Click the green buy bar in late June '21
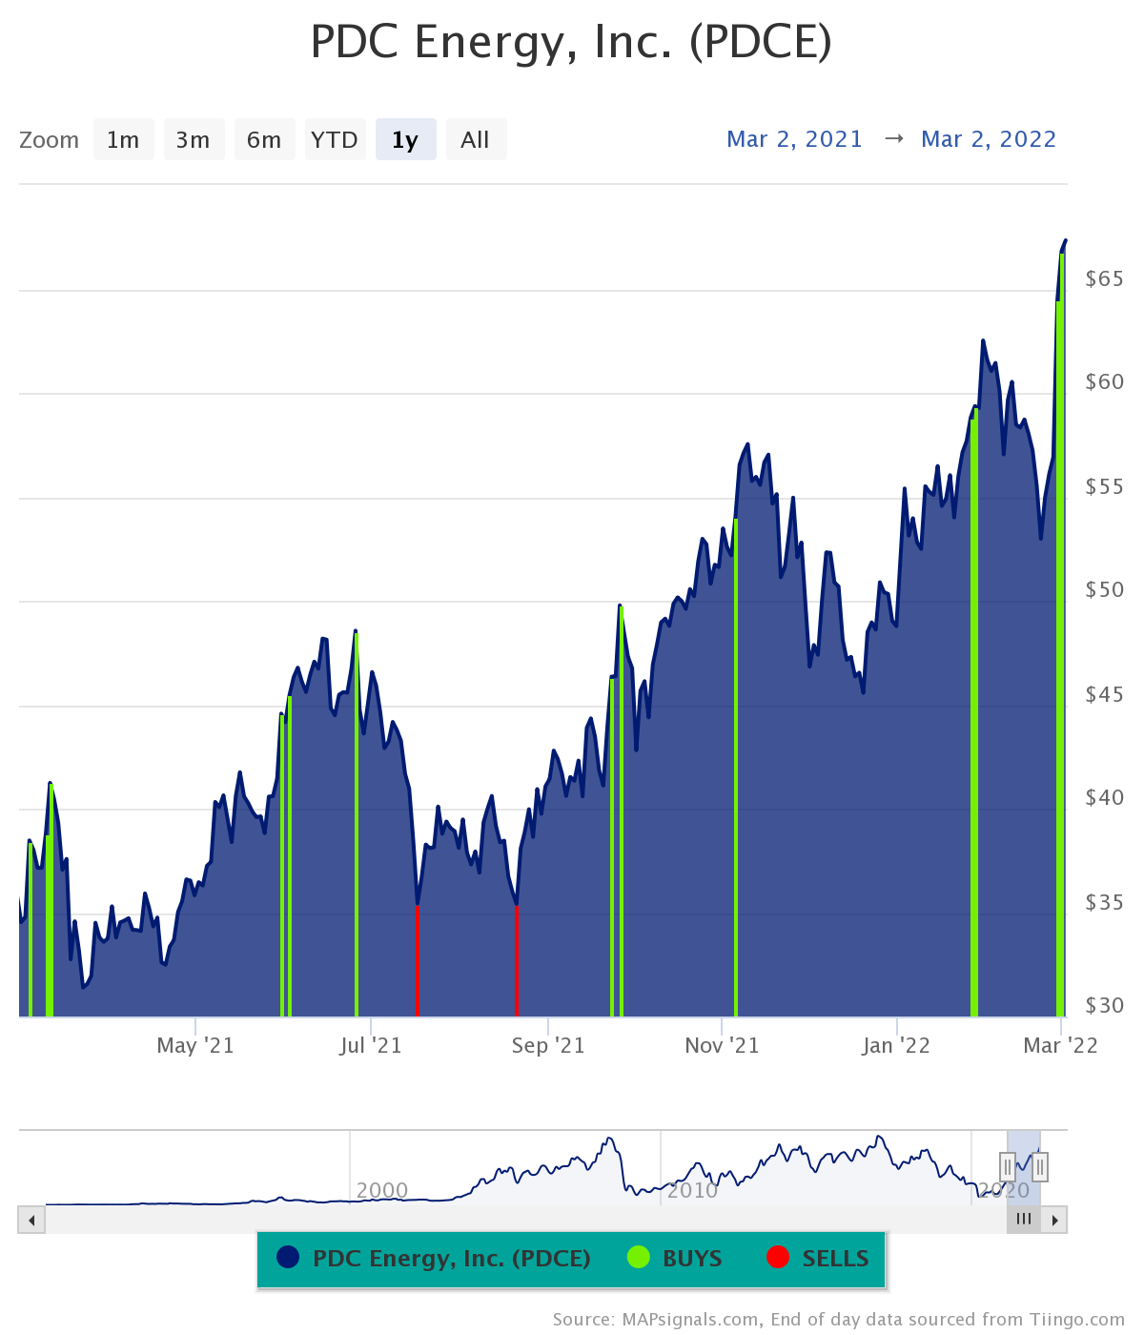 (x=357, y=825)
